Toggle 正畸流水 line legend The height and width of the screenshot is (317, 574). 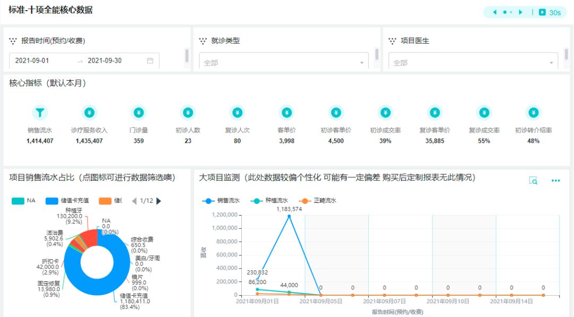coord(318,201)
